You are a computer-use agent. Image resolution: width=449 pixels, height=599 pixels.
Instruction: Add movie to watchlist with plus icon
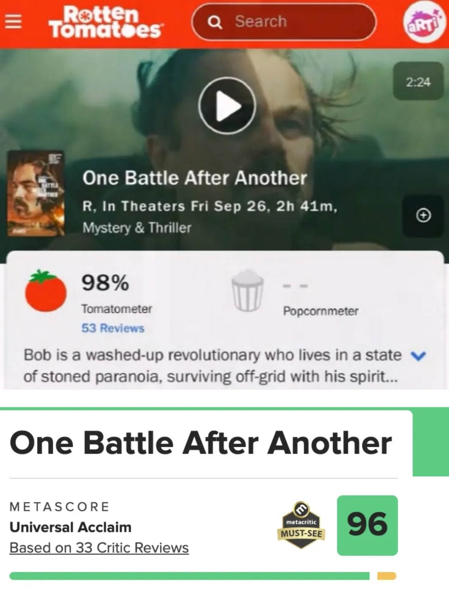pyautogui.click(x=423, y=215)
